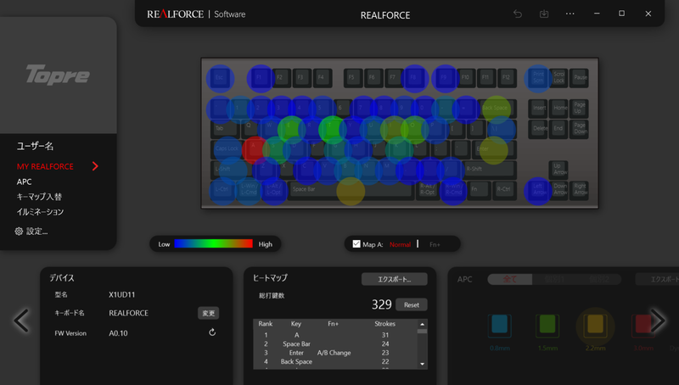Reset the total keystroke count
The image size is (679, 385).
click(412, 304)
